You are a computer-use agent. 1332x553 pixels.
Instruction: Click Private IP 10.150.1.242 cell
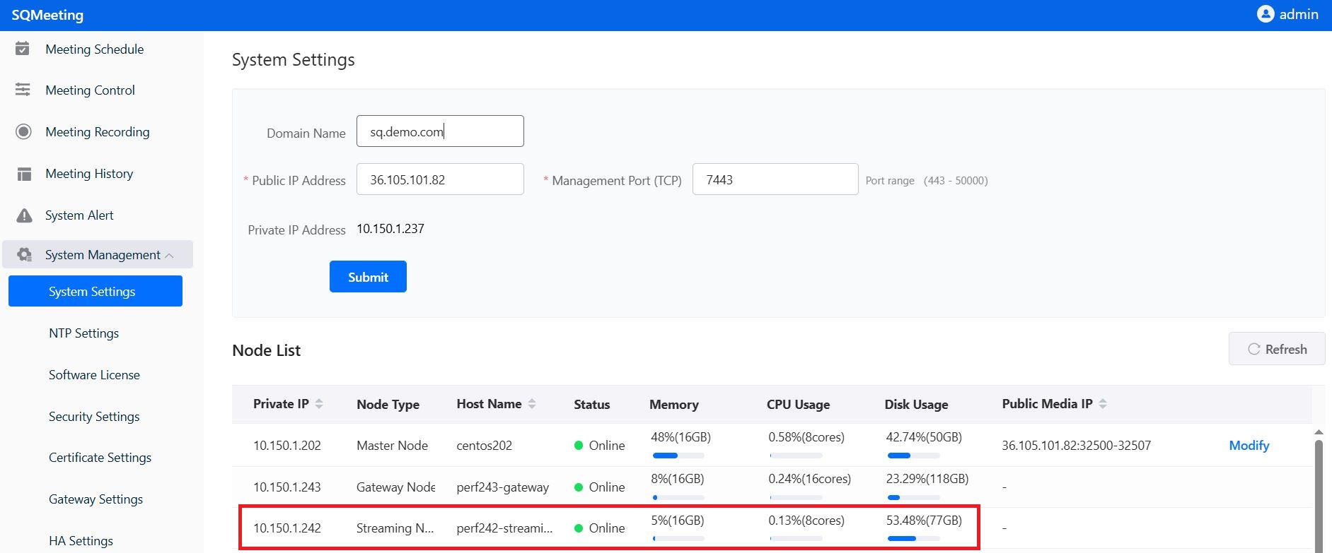(x=287, y=528)
